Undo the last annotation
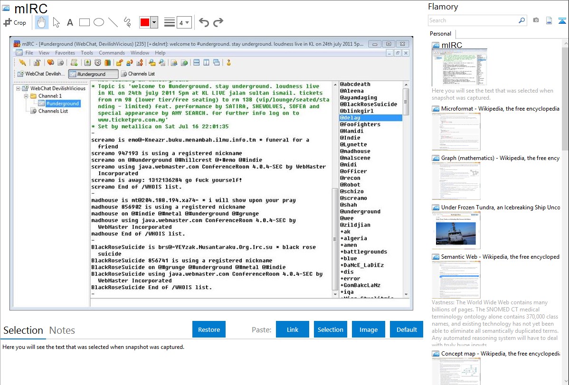569x385 pixels. click(204, 22)
